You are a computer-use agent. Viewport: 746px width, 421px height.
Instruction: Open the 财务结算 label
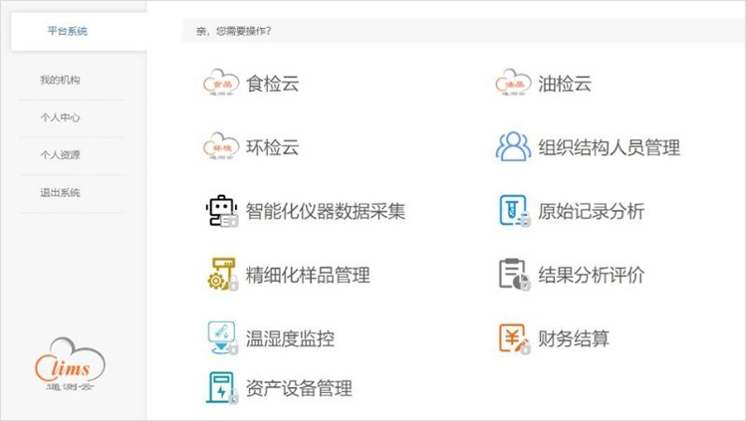(x=574, y=338)
